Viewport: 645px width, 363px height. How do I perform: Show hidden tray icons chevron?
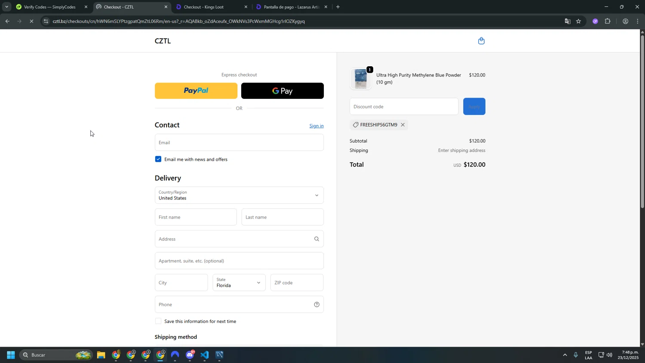tap(565, 355)
